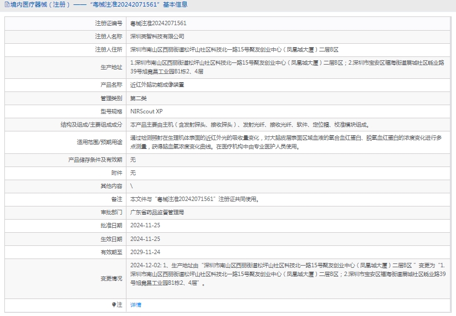This screenshot has height=316, width=456.
Task: Open the 详情 details link
Action: coord(135,304)
